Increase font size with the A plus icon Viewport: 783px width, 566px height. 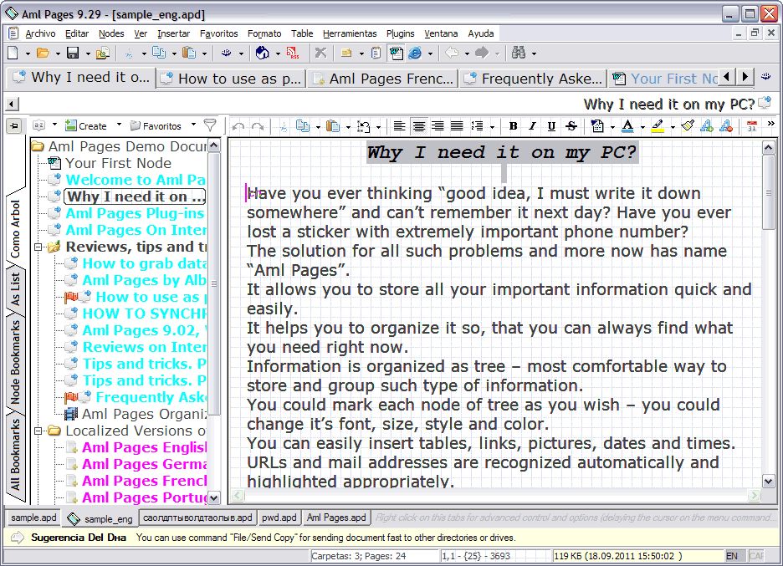click(707, 126)
